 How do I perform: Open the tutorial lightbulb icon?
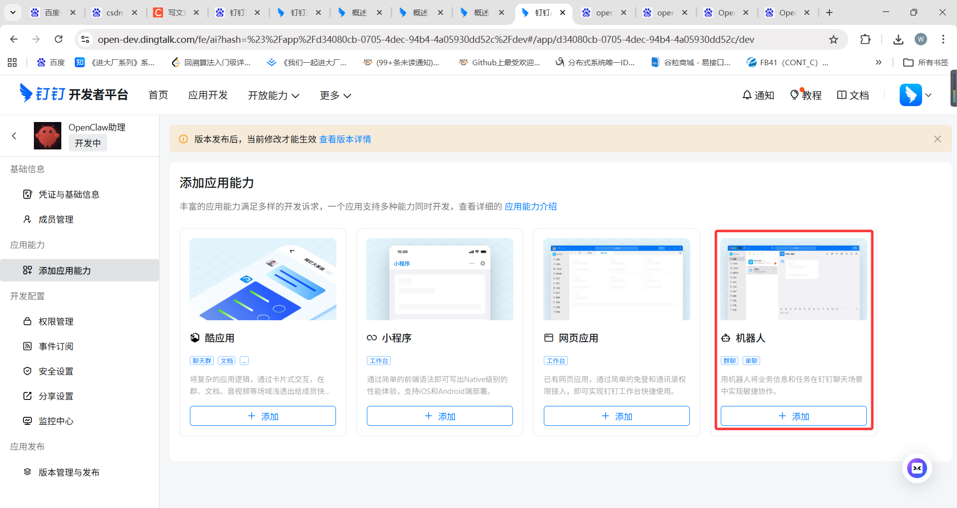(795, 95)
